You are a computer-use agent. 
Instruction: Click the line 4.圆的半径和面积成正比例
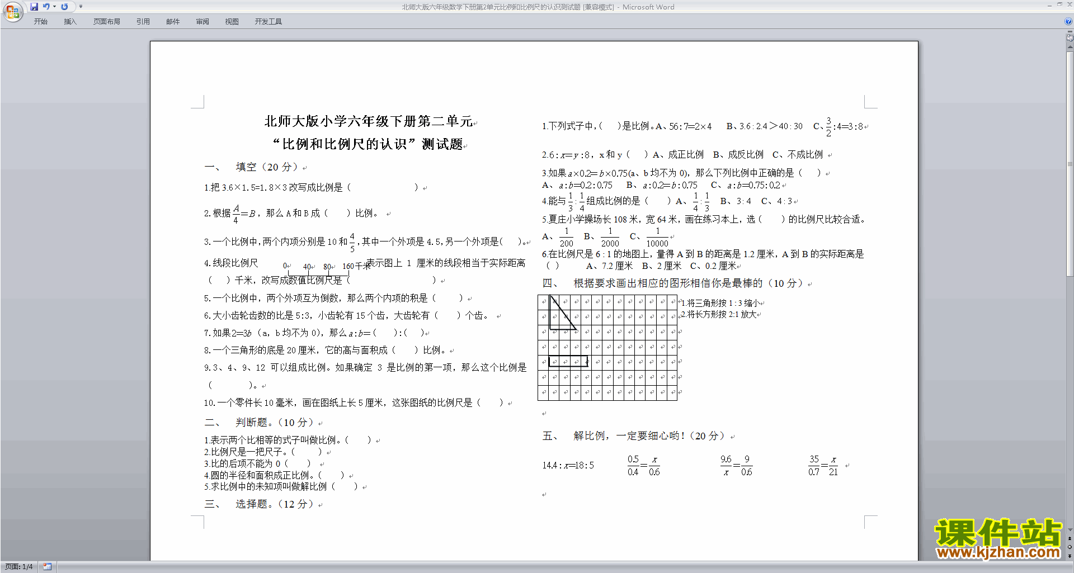(274, 475)
